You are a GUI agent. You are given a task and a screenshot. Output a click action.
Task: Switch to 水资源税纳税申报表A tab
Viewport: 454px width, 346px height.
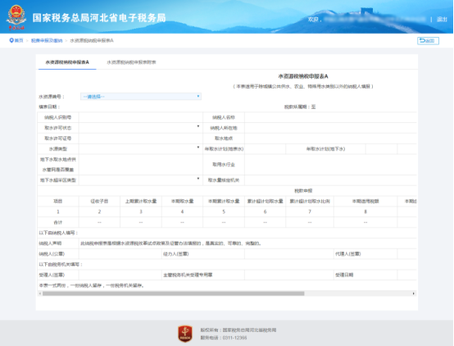tap(67, 62)
